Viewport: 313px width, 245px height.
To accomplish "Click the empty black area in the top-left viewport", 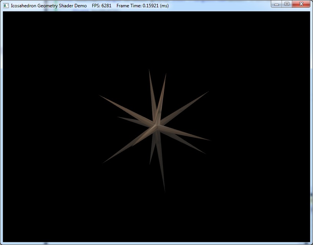I will (x=38, y=38).
